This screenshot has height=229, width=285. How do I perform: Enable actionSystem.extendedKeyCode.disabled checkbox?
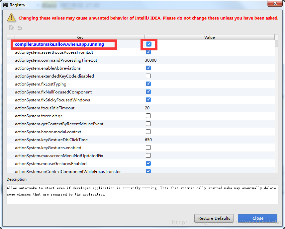pos(148,76)
